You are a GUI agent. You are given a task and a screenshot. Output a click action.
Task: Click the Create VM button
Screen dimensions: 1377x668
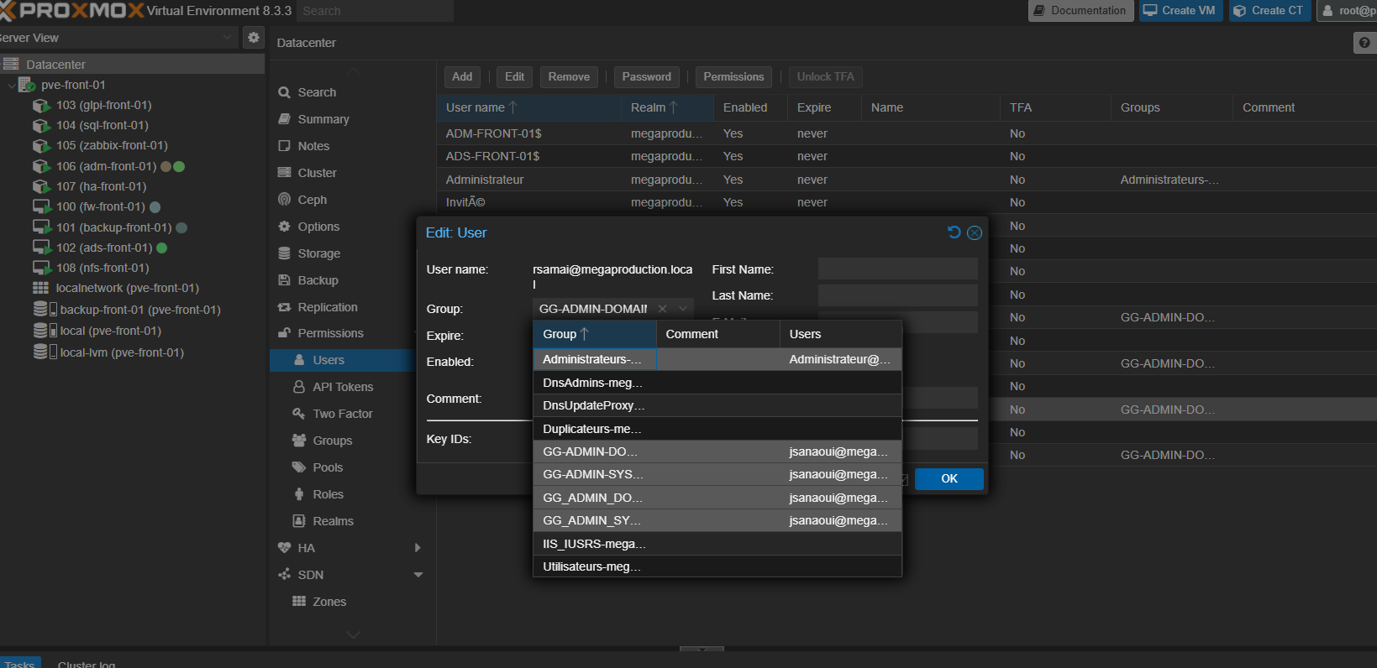click(x=1179, y=11)
